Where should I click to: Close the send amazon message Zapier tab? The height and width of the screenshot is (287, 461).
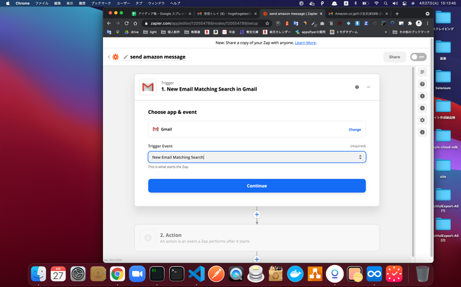pyautogui.click(x=321, y=13)
